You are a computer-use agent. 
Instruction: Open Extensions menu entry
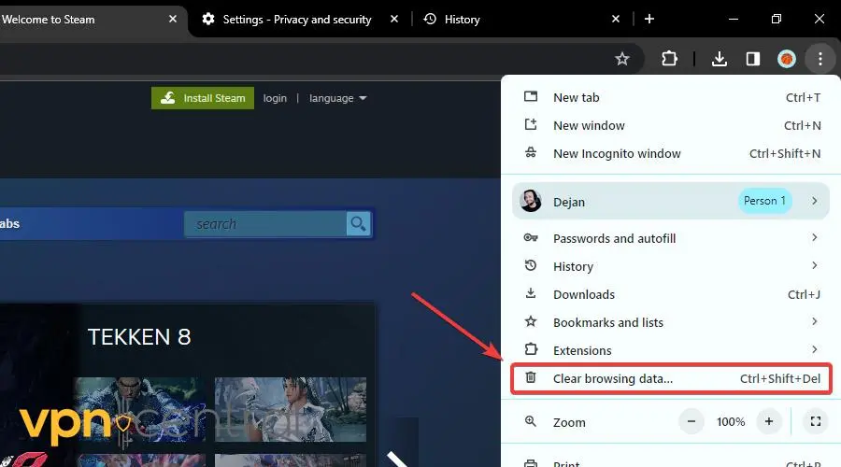[x=671, y=350]
